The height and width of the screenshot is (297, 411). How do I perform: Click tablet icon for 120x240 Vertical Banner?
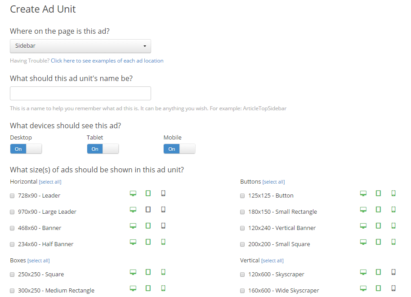click(378, 226)
